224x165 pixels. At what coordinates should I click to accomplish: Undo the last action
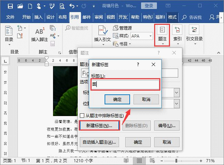(x=72, y=6)
